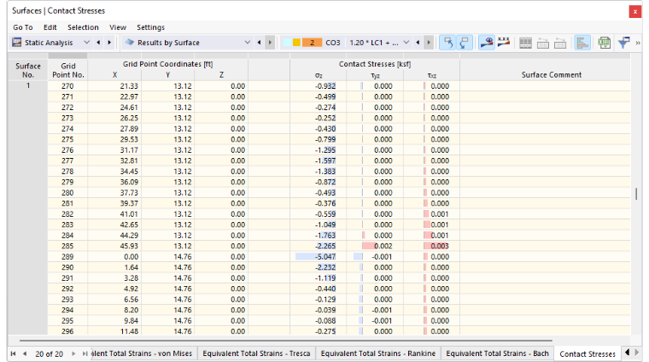Toggle the show results in graphic eye icon
649x362 pixels.
coord(487,43)
